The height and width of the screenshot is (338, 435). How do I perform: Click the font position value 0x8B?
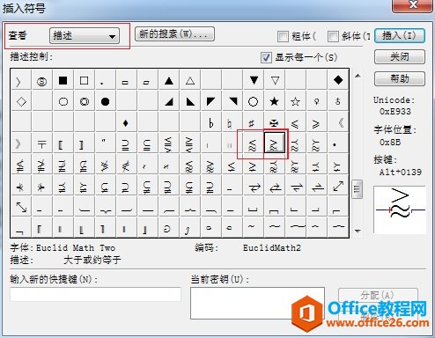[390, 143]
